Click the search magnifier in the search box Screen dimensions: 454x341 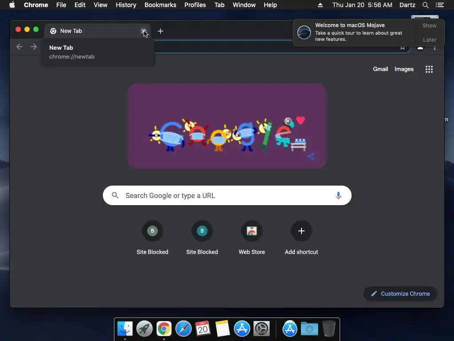point(115,195)
